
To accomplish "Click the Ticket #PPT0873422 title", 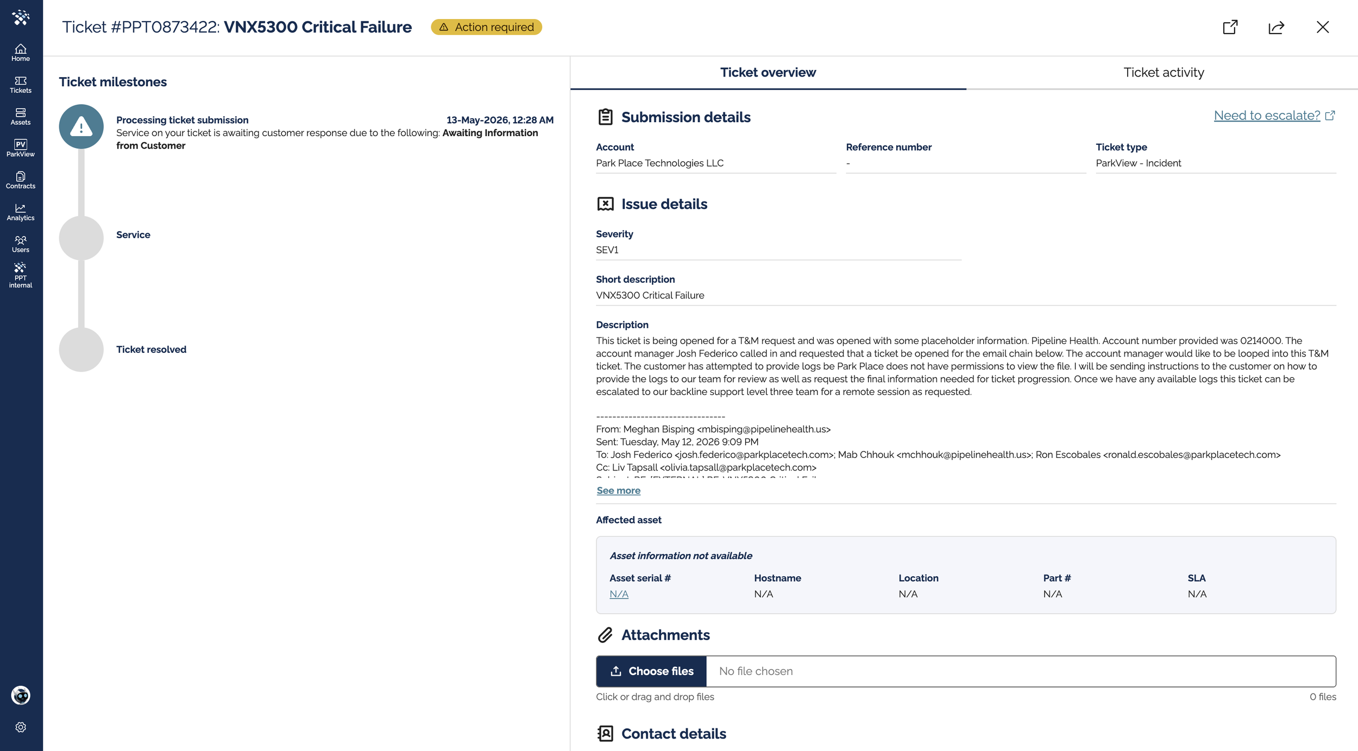I will [237, 27].
